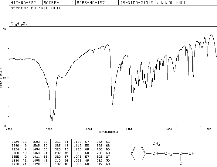Select the OH group of the acid
This screenshot has height=167, width=217.
coord(192,153)
